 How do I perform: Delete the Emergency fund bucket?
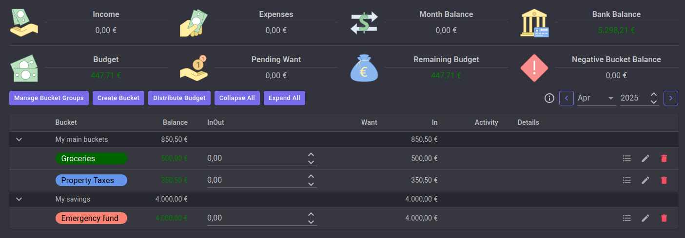[664, 218]
